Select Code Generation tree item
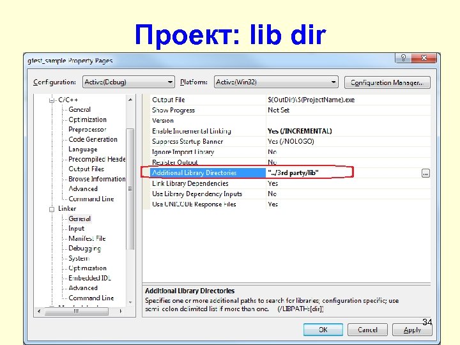460x345 pixels. (x=93, y=139)
